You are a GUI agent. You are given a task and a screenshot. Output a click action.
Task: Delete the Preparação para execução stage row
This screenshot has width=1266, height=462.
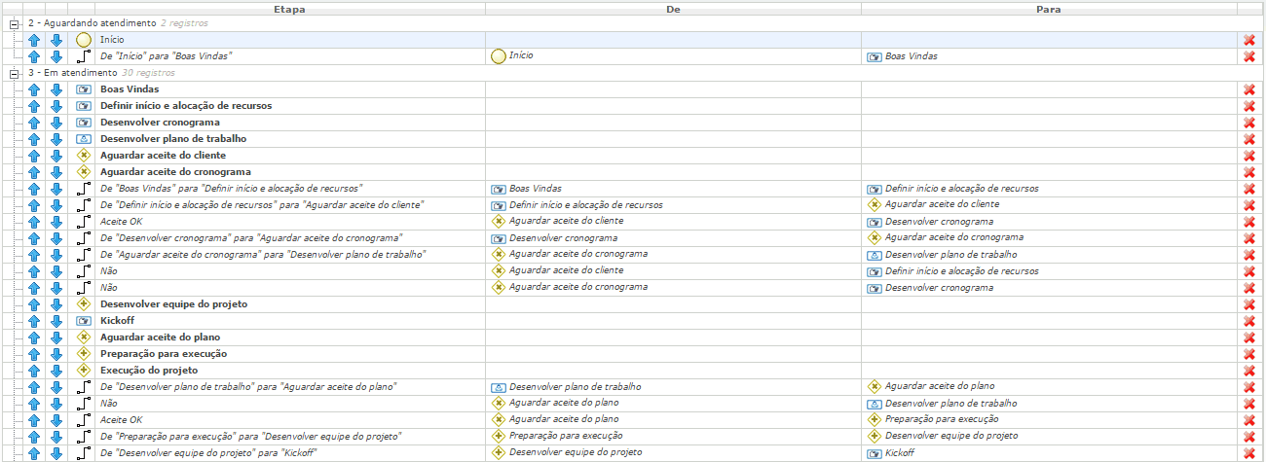1249,354
